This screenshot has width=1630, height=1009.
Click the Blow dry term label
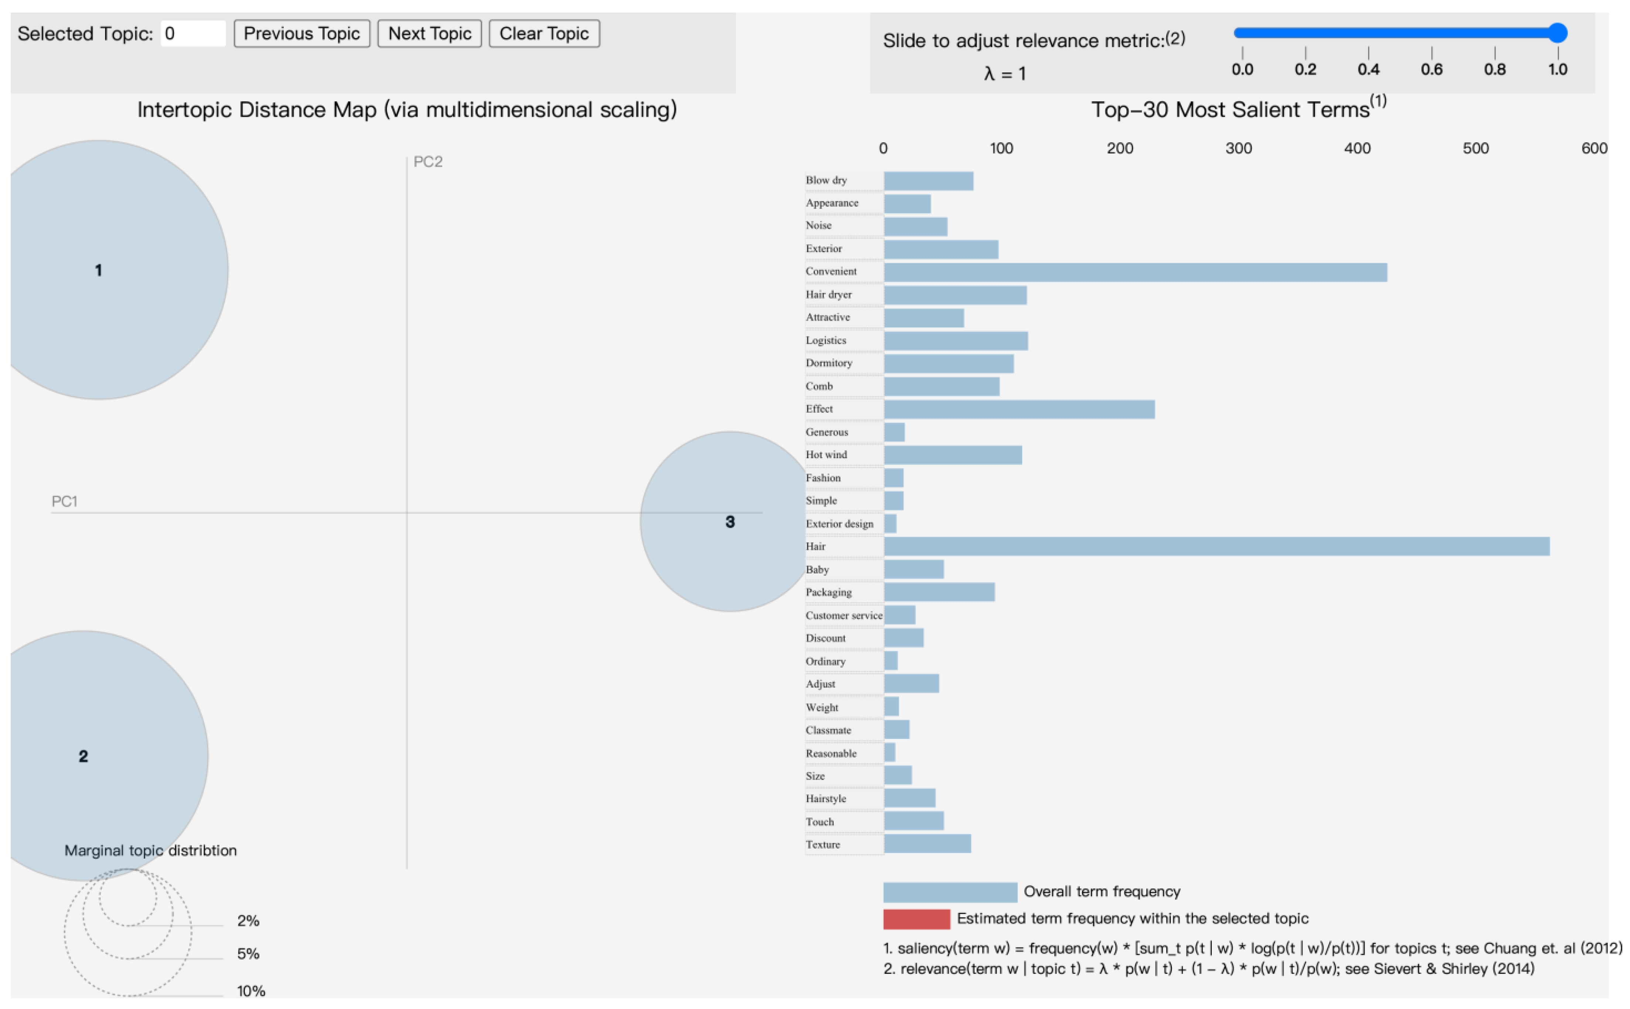[826, 180]
